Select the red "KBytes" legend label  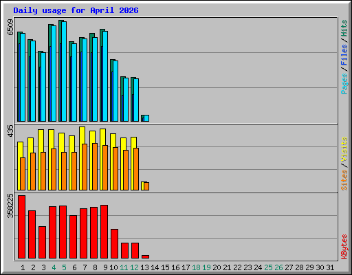[344, 247]
